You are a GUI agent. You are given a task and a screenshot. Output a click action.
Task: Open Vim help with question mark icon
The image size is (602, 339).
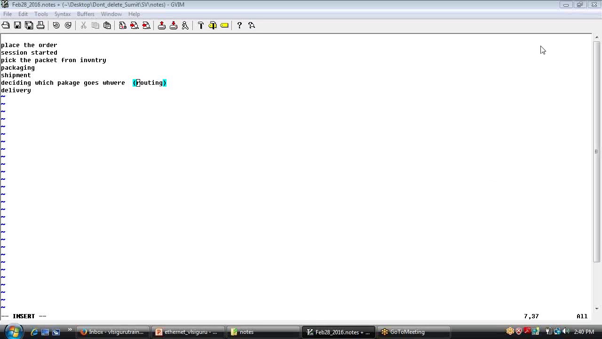239,25
